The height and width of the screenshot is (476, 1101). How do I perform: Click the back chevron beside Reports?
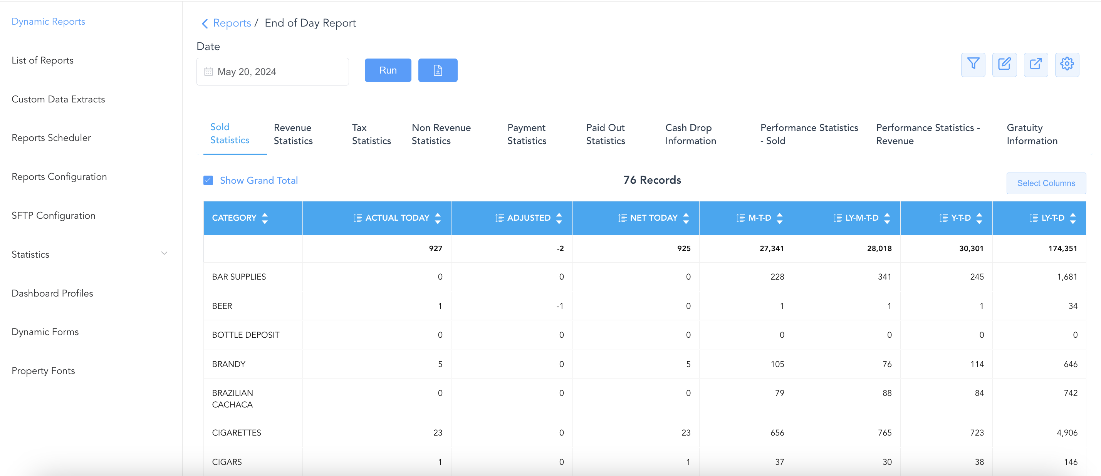(x=205, y=23)
